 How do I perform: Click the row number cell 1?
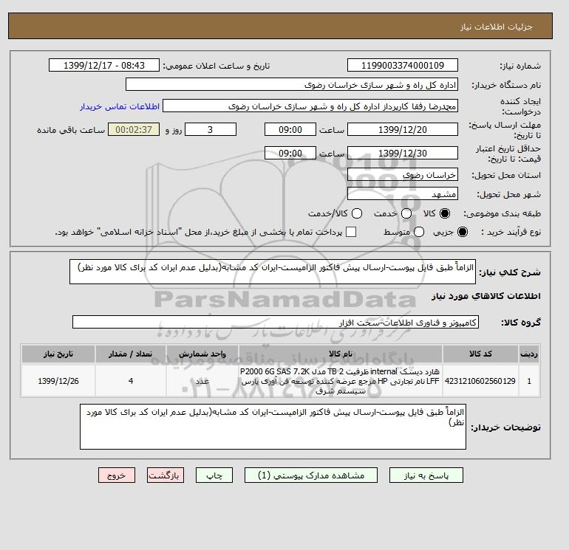[x=529, y=381]
